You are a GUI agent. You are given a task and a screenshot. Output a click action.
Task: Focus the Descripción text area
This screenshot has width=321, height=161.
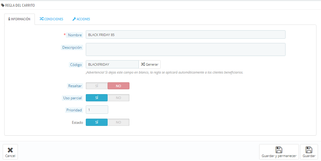coord(186,49)
